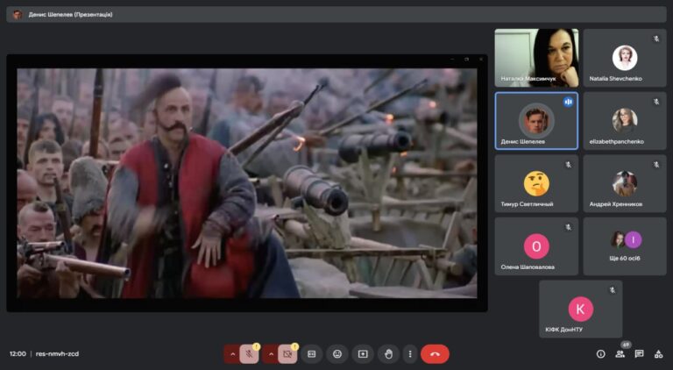Select the КІФК ДонНТУ participant tile

[581, 309]
